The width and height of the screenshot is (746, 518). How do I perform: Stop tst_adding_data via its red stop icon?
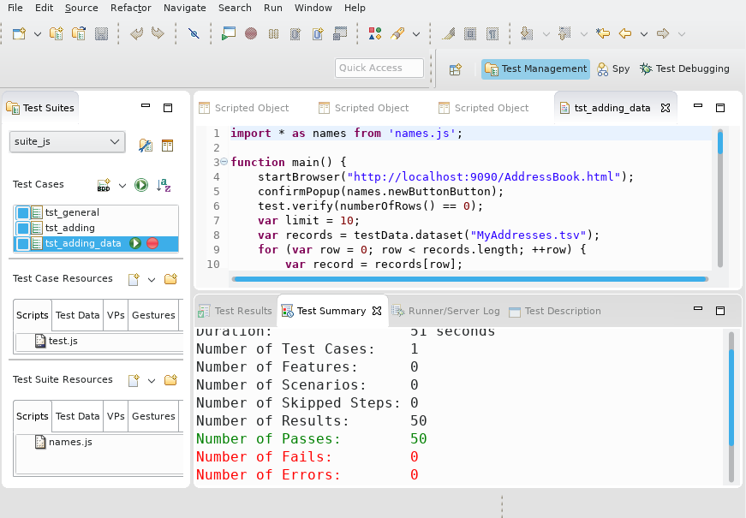[152, 243]
